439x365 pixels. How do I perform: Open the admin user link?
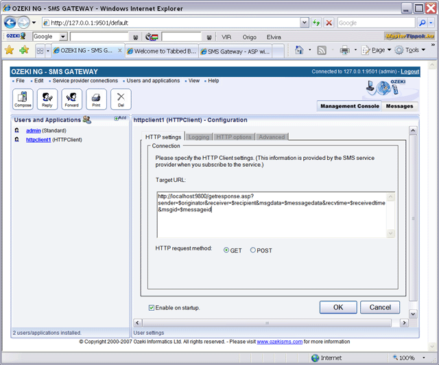tap(34, 130)
